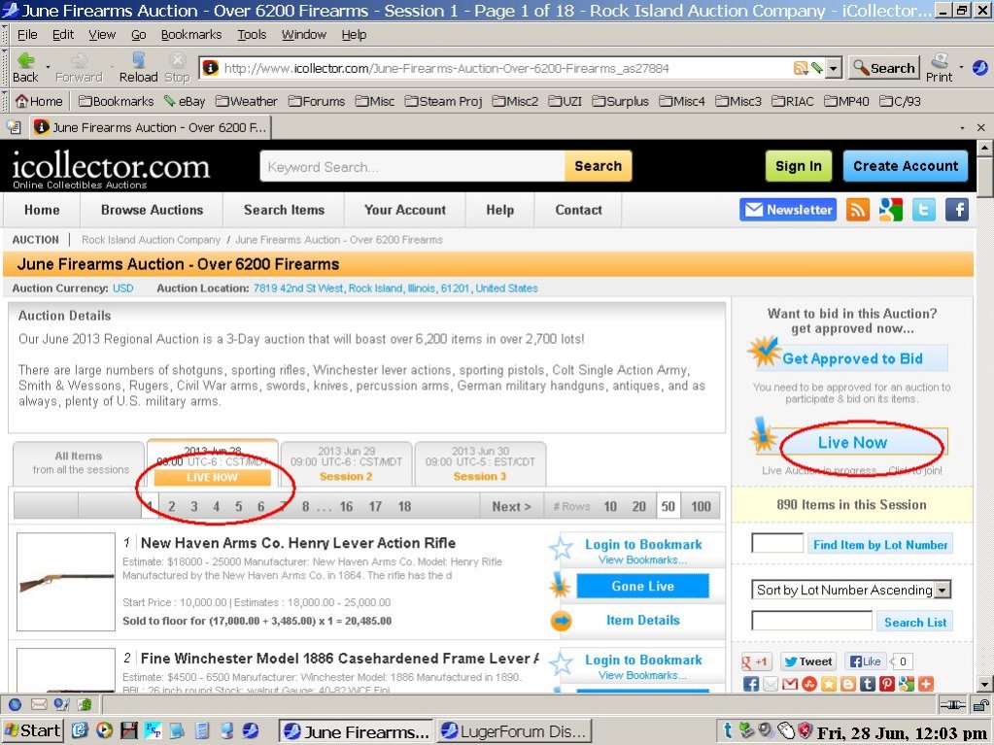The height and width of the screenshot is (745, 994).
Task: Go back with the Back arrow icon
Action: [x=26, y=61]
